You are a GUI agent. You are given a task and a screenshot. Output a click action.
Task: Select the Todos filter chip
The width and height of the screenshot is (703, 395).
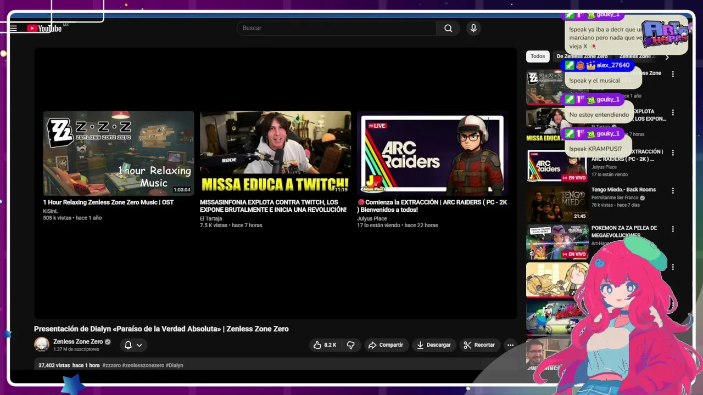click(x=538, y=57)
